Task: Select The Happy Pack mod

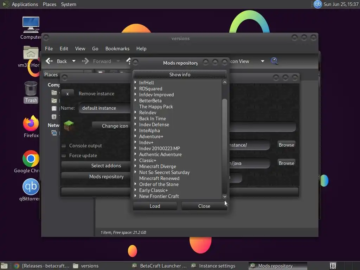Action: [x=156, y=107]
